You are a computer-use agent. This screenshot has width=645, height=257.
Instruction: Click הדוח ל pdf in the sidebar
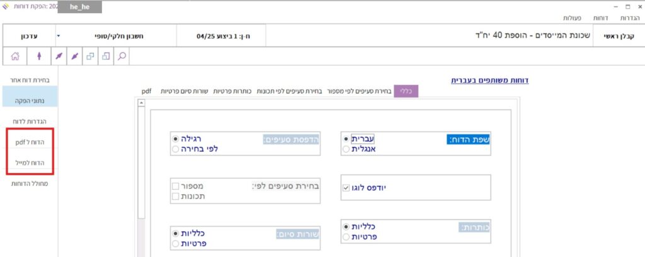tap(30, 143)
